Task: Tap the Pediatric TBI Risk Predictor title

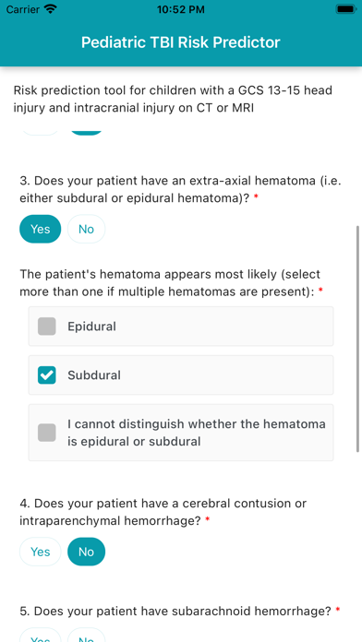Action: click(181, 42)
